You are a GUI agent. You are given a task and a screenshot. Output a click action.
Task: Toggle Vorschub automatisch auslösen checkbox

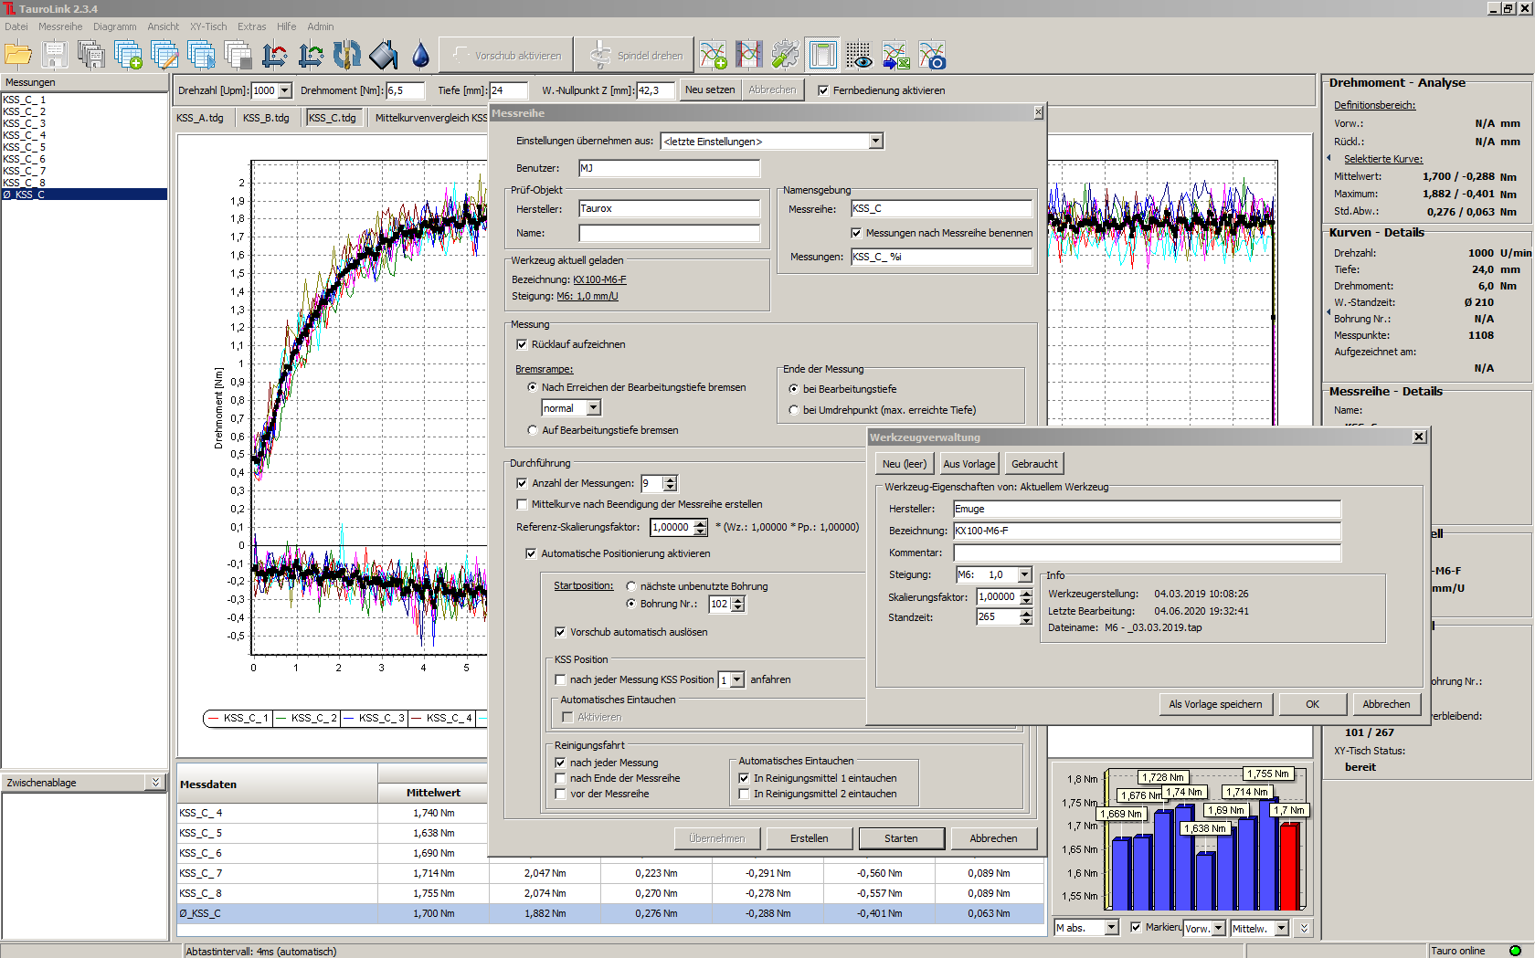point(560,632)
